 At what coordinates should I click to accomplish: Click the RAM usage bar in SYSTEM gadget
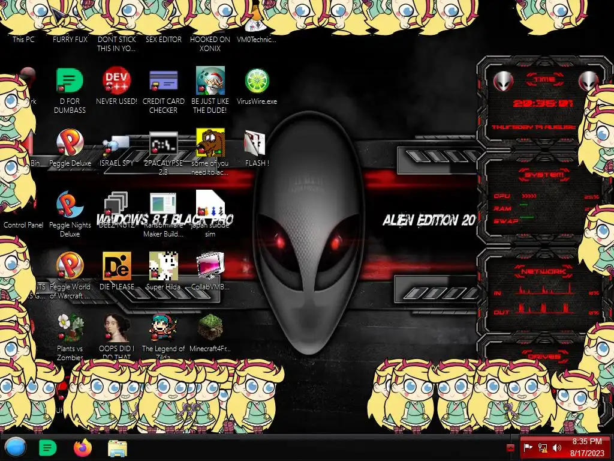[x=524, y=205]
